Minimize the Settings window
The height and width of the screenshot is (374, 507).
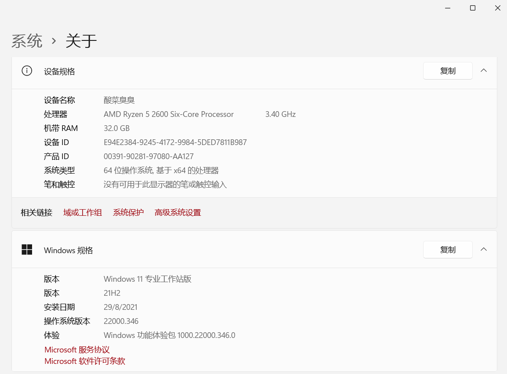pyautogui.click(x=448, y=8)
